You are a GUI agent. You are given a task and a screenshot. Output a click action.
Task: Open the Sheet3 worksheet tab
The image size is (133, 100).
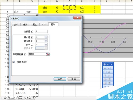[x=30, y=98]
